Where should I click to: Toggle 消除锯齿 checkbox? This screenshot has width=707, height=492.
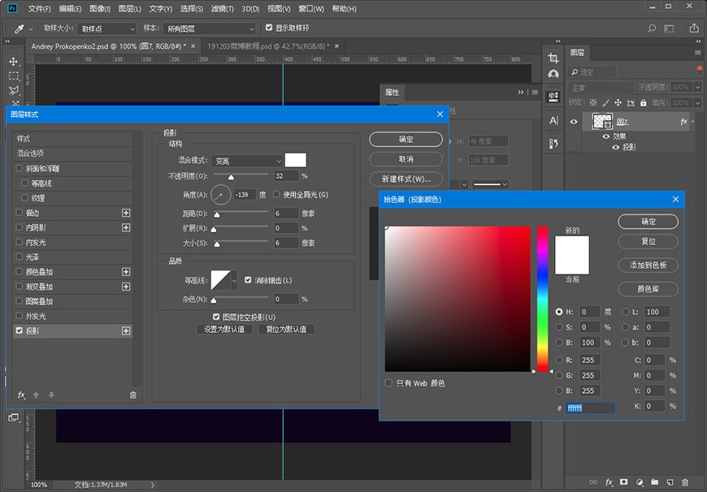(248, 280)
